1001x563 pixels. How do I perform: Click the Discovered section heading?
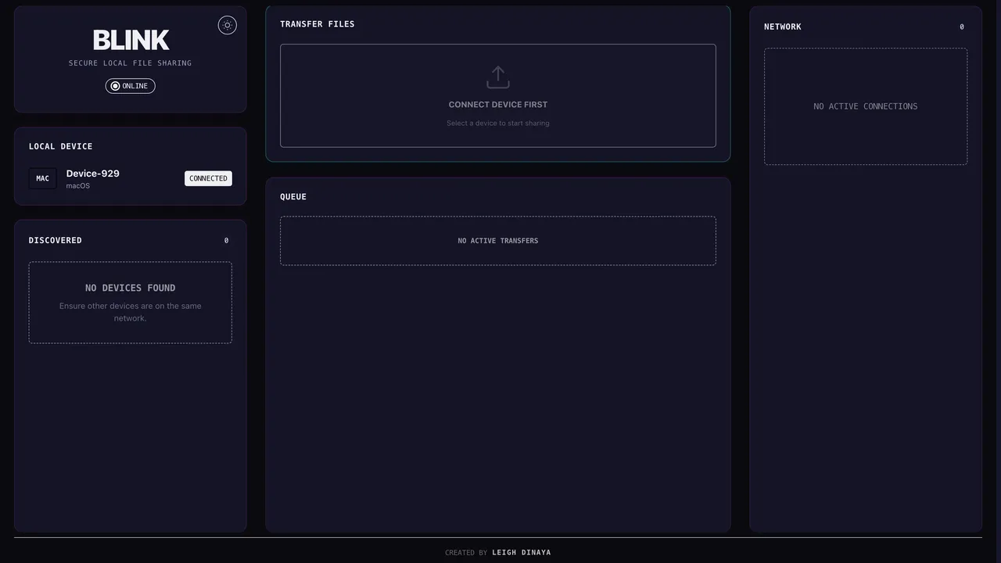56,241
